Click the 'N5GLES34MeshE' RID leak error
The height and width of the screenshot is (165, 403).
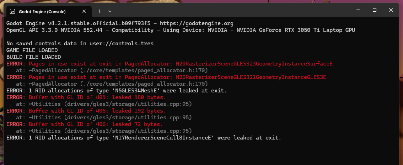point(117,91)
